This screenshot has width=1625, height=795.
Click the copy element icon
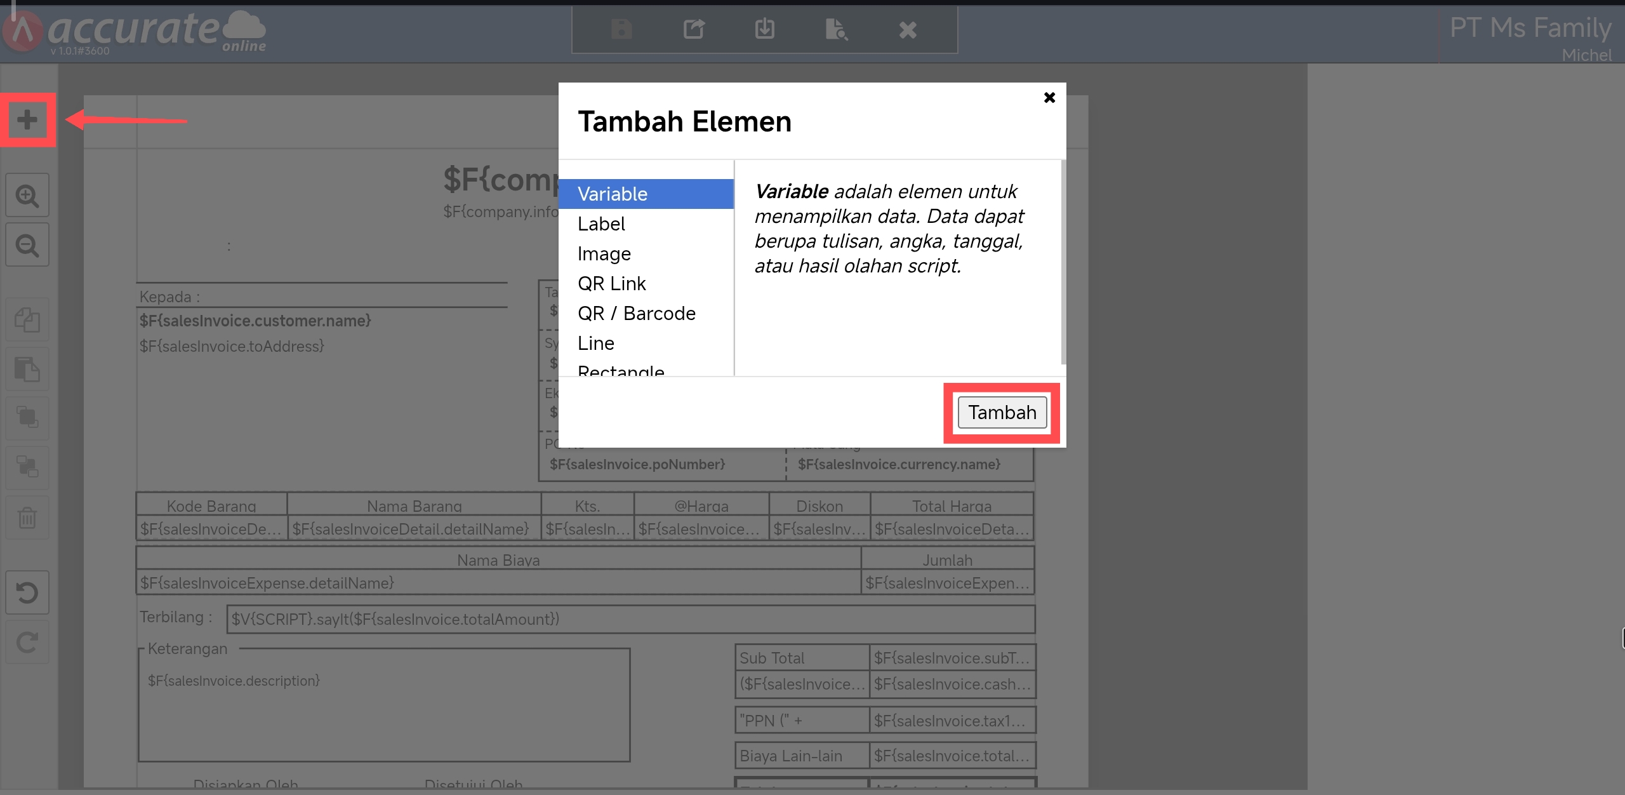tap(27, 319)
